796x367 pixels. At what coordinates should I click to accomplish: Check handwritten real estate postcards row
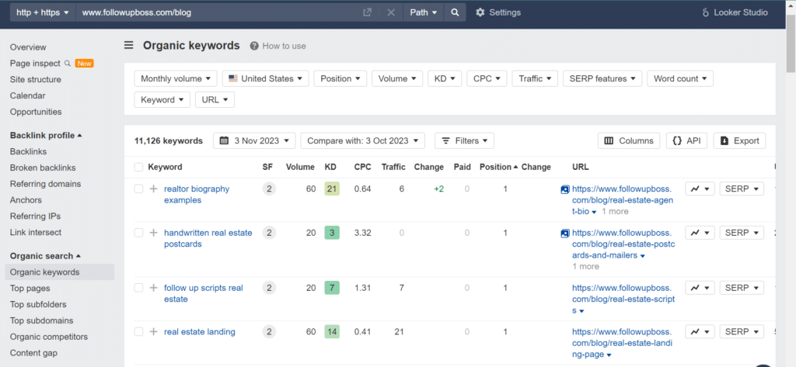(138, 233)
